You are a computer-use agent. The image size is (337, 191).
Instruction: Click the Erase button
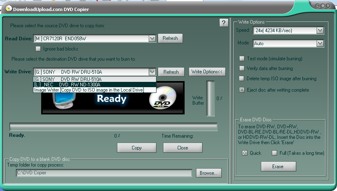pyautogui.click(x=278, y=167)
